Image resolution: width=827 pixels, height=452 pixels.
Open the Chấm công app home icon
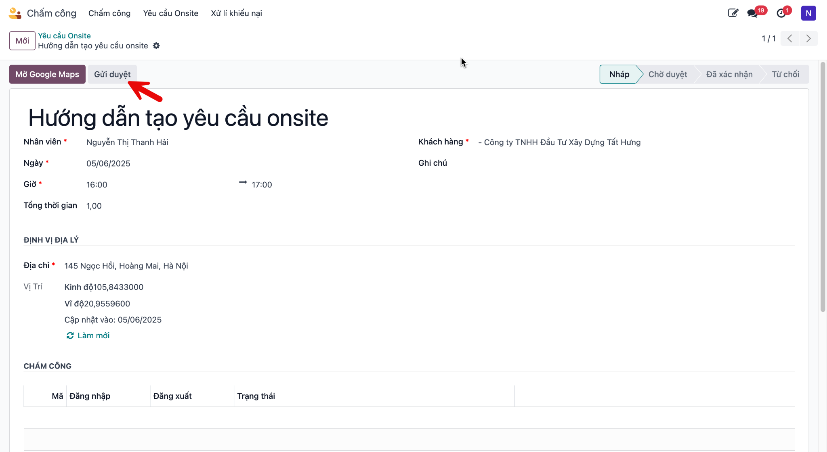(15, 13)
